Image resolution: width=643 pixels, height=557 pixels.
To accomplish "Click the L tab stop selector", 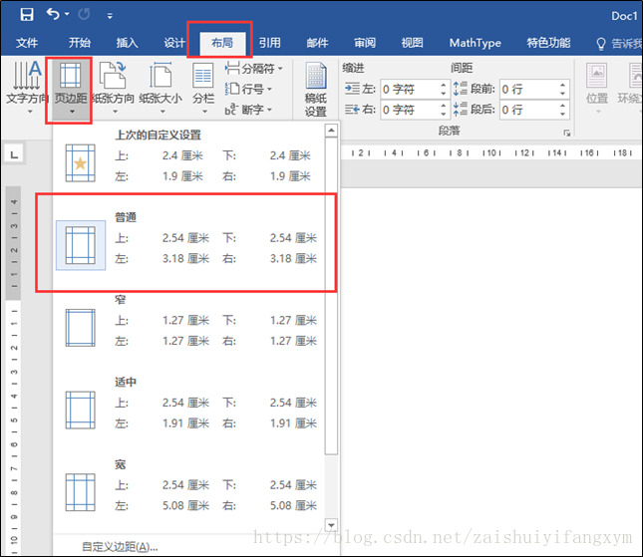I will 14,154.
